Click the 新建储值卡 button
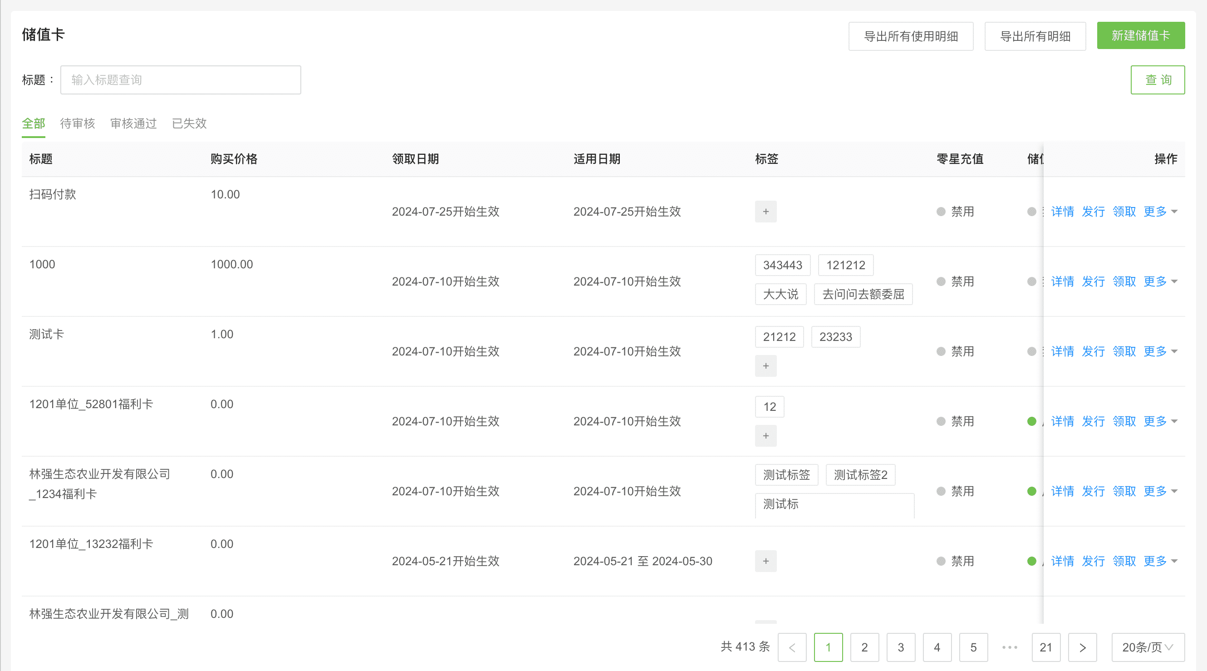Screen dimensions: 1207x671 pos(1140,35)
